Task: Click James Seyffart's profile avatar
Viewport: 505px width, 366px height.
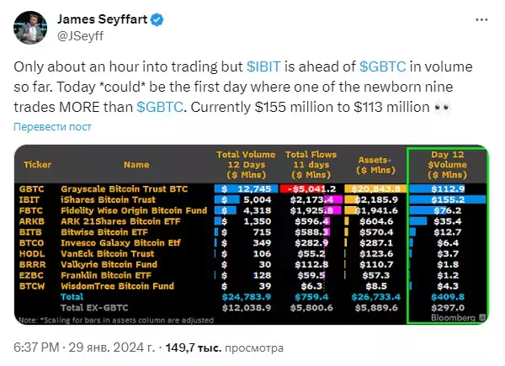Action: click(x=30, y=28)
